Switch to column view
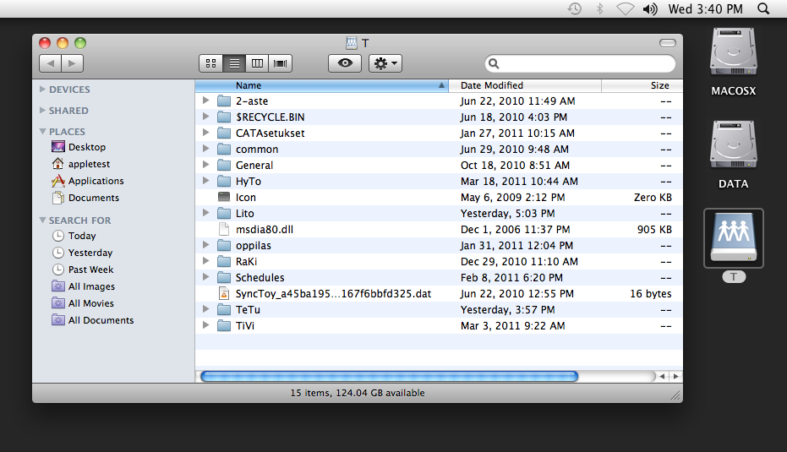 257,63
